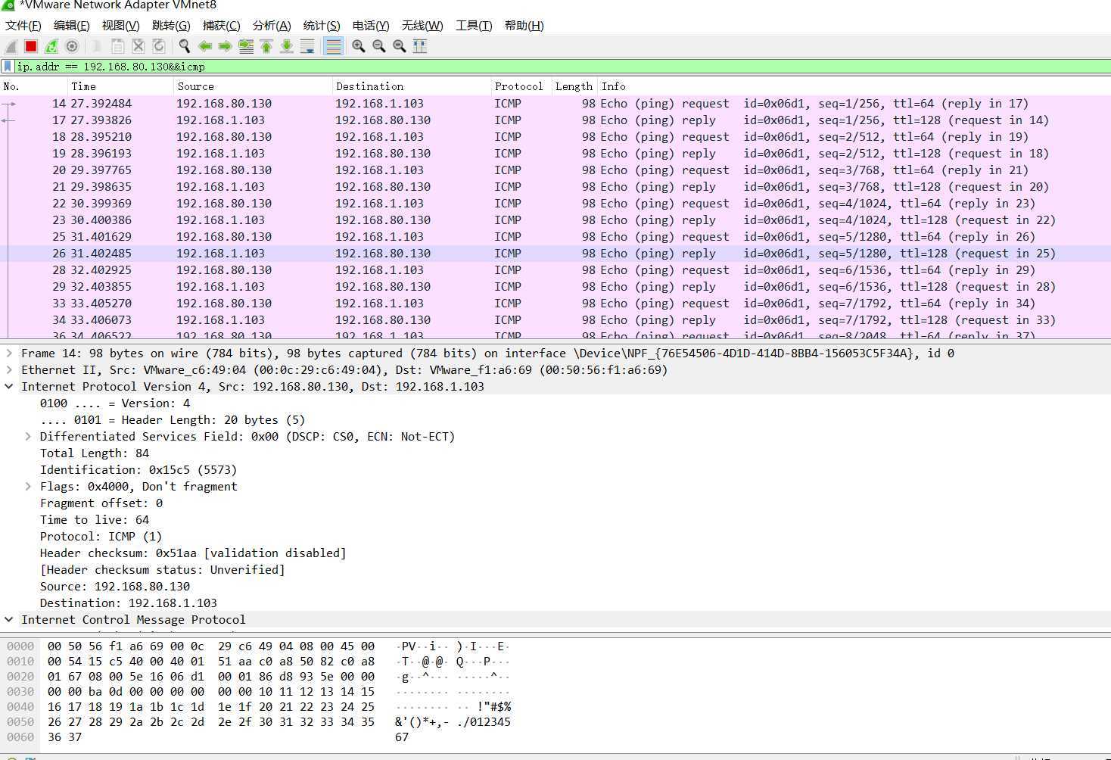Select the Identification: 0x15c5 field
1111x760 pixels.
[138, 469]
